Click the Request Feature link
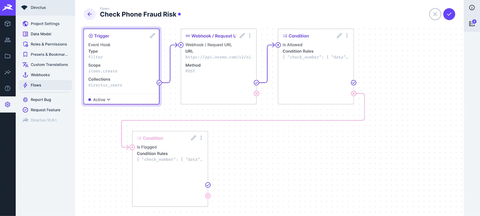The height and width of the screenshot is (216, 480). coord(45,110)
